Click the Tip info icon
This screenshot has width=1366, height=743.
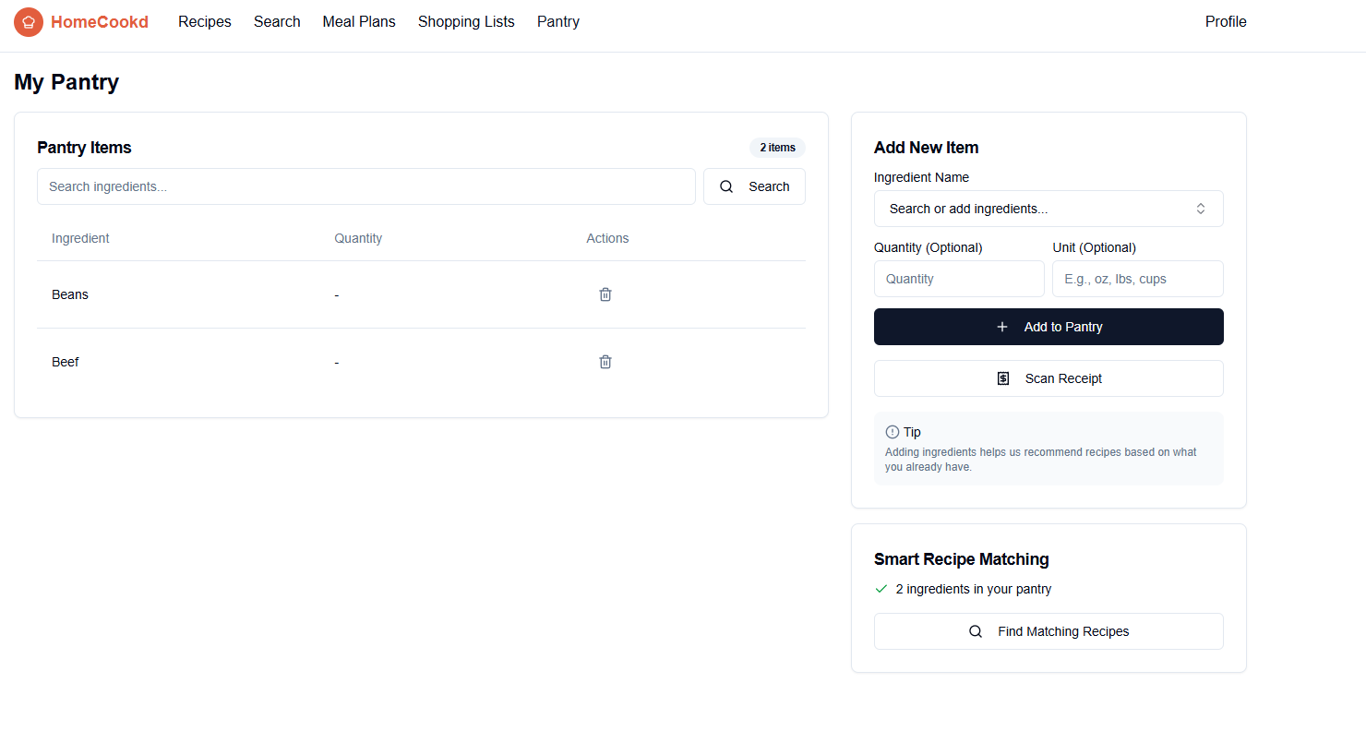(x=892, y=432)
